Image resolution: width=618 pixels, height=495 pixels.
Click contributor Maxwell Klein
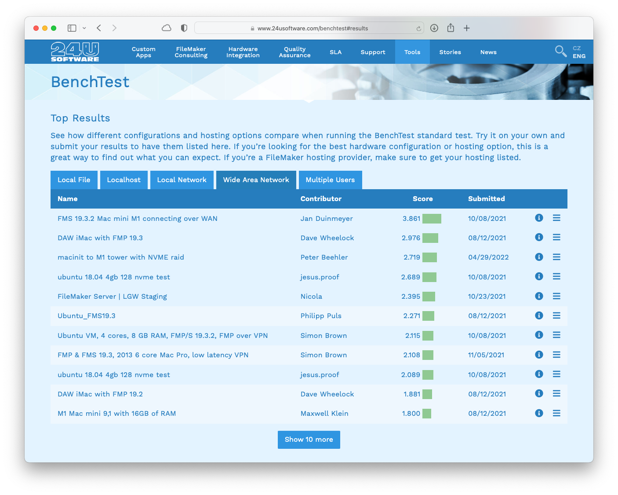[x=324, y=414]
